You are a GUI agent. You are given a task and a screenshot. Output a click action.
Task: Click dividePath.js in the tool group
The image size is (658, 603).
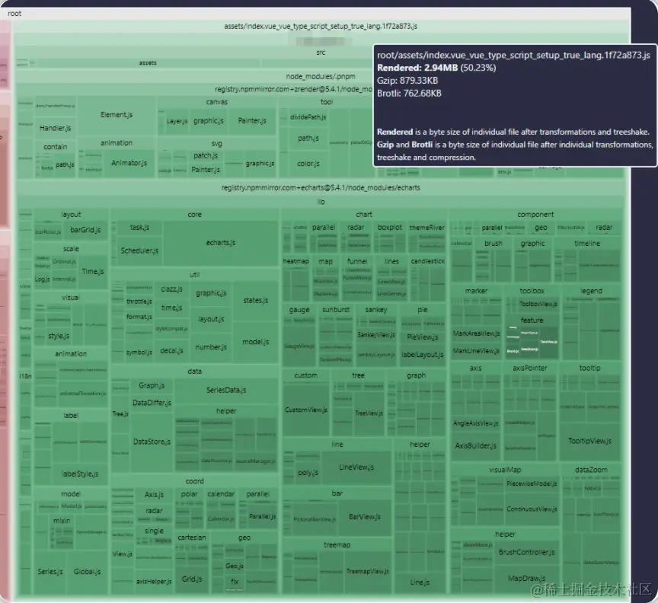point(308,117)
